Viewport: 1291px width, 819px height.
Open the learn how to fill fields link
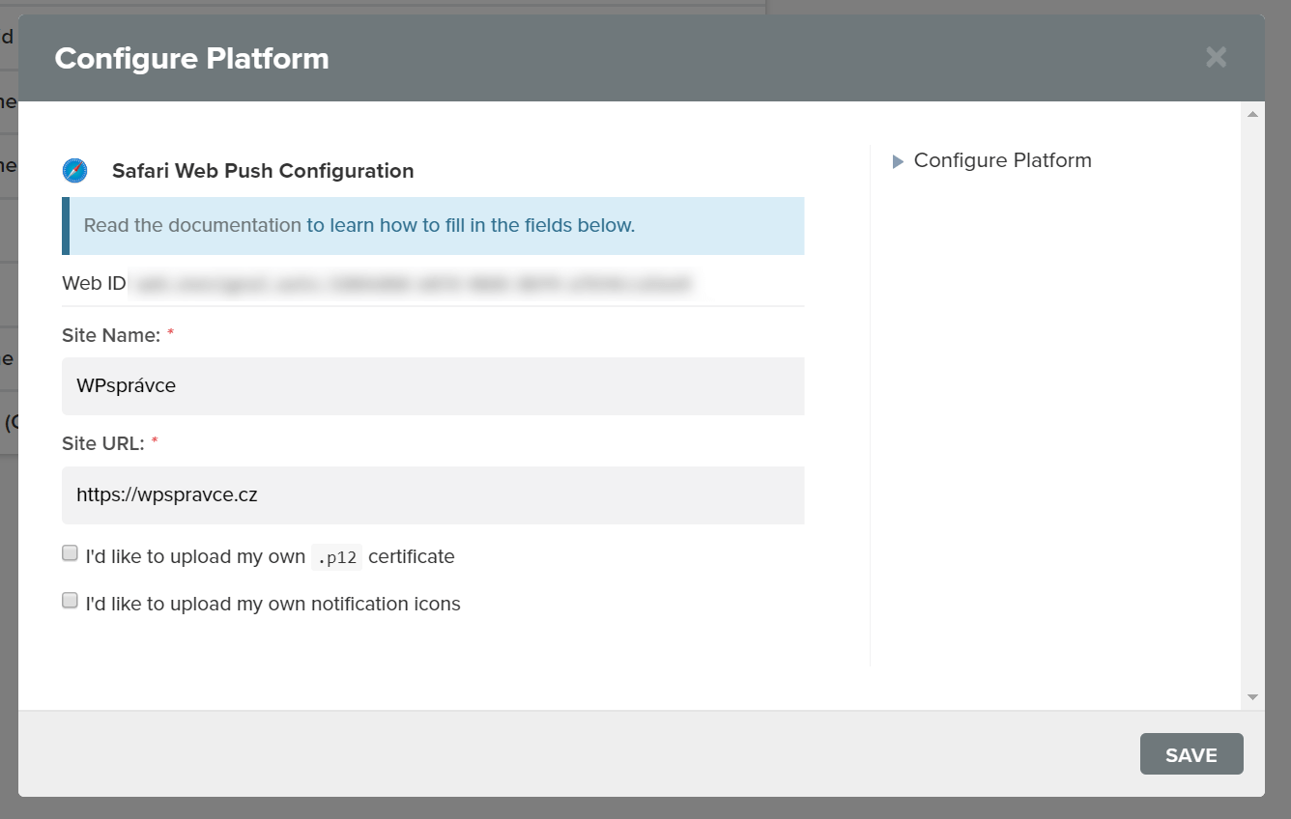coord(471,225)
